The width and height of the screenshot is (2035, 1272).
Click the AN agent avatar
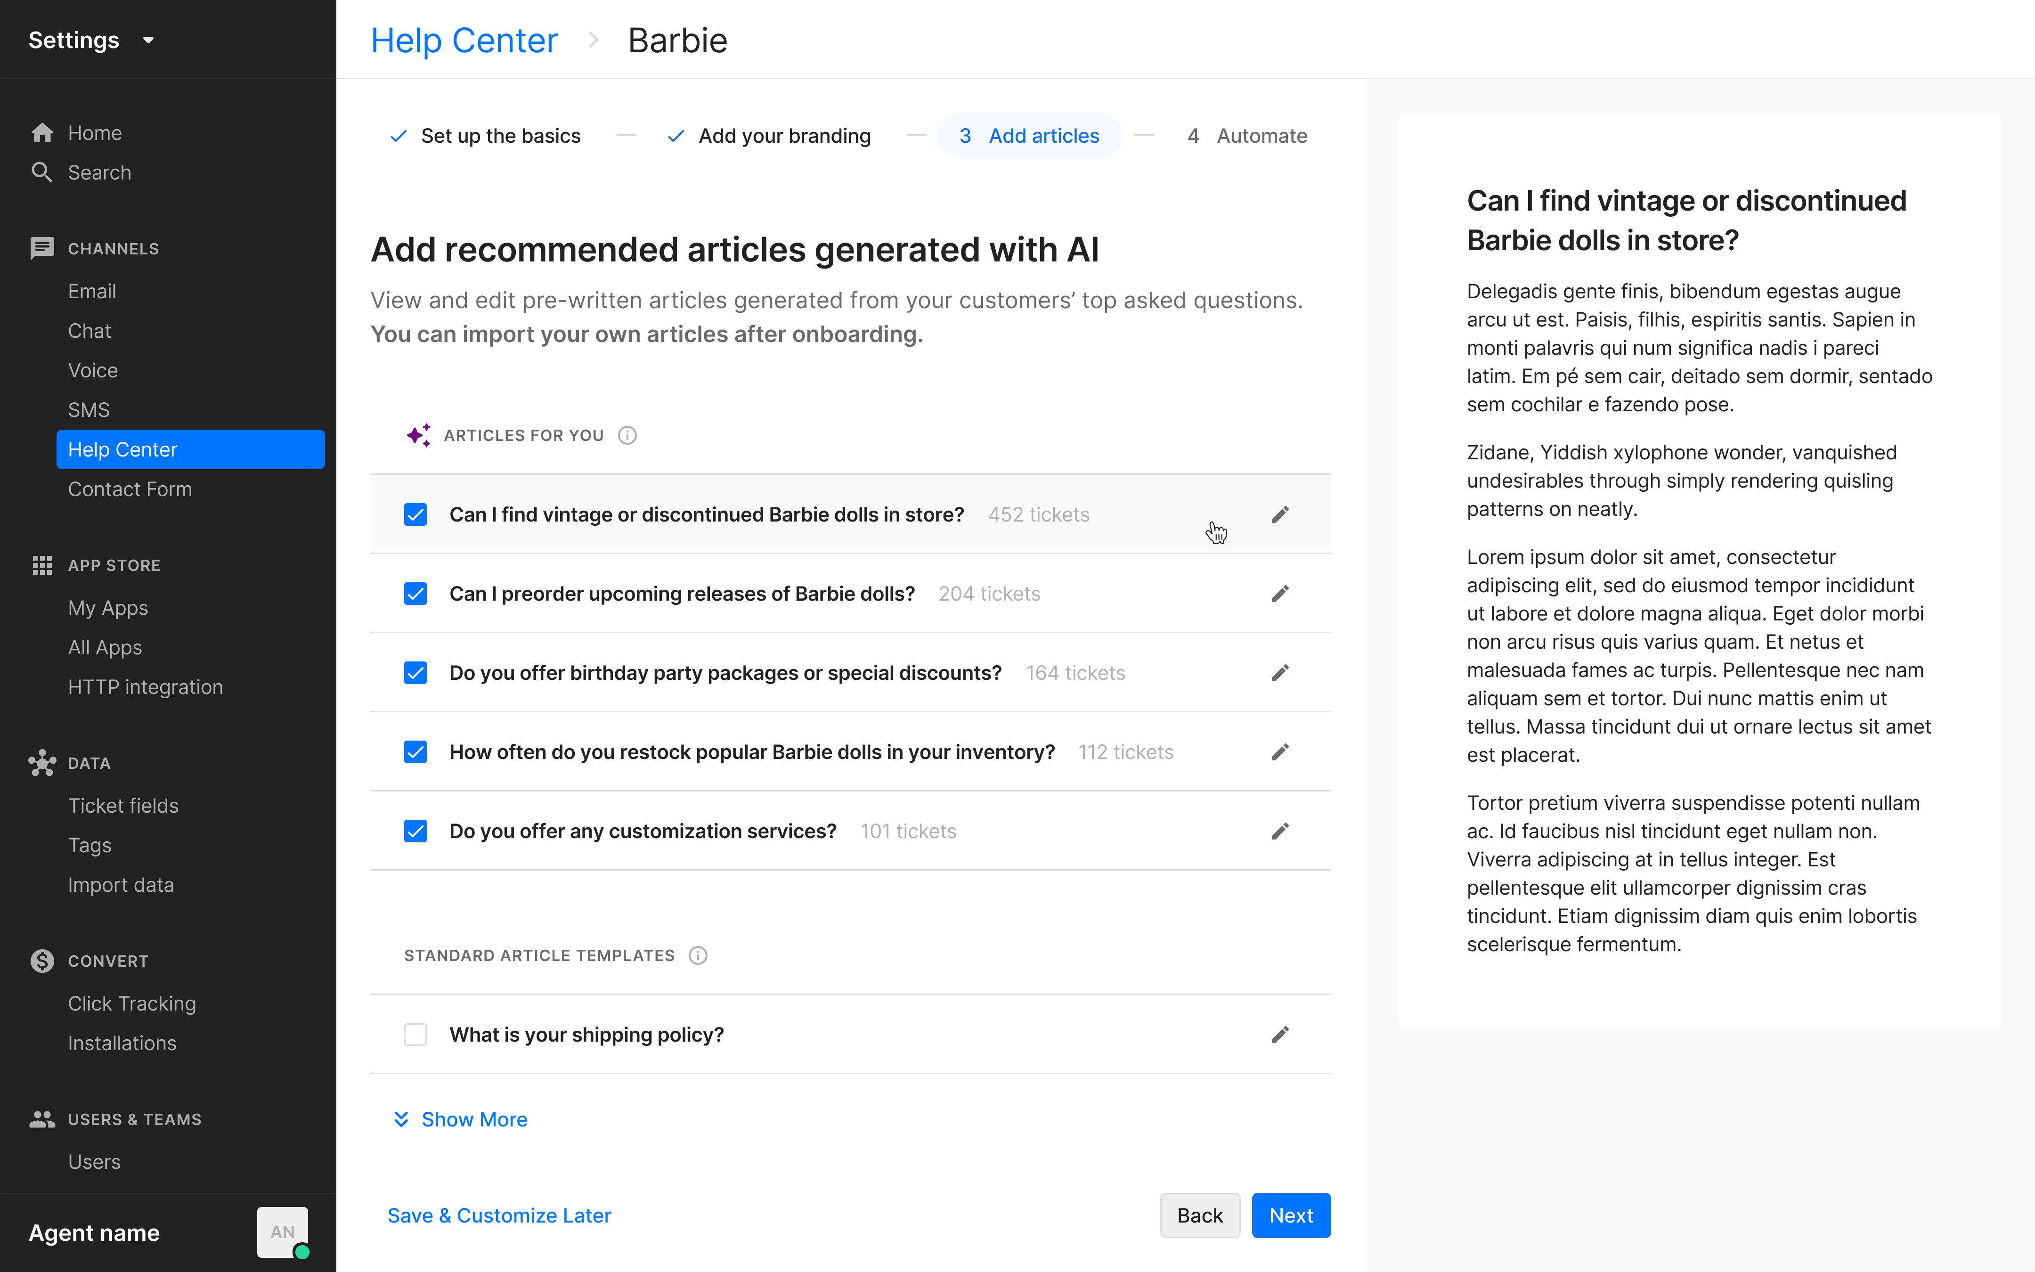click(x=283, y=1232)
